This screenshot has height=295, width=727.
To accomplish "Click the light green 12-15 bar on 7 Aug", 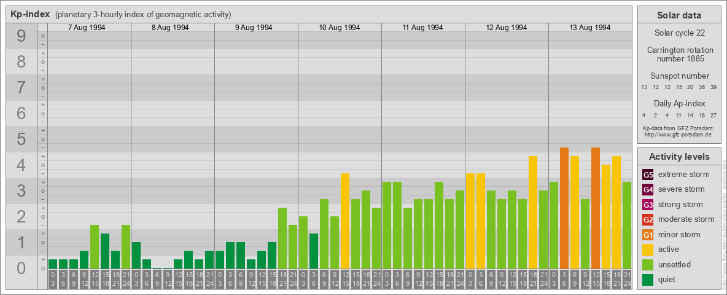I will tap(95, 246).
